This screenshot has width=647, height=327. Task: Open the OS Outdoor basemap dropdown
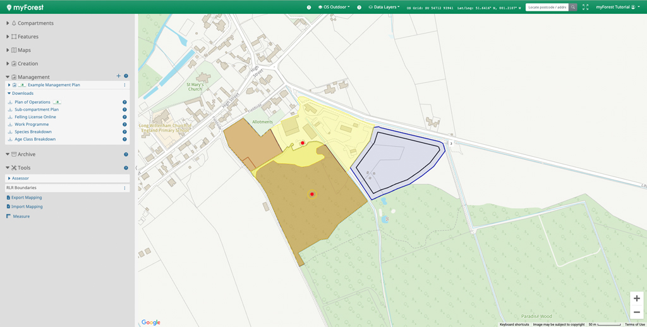click(x=335, y=7)
